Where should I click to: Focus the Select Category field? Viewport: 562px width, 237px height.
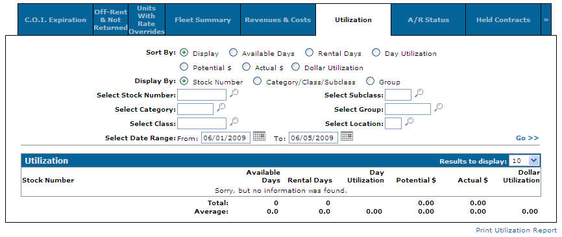coord(195,109)
